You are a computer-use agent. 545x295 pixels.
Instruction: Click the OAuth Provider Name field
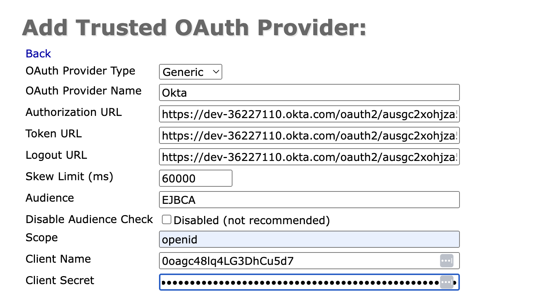tap(309, 93)
